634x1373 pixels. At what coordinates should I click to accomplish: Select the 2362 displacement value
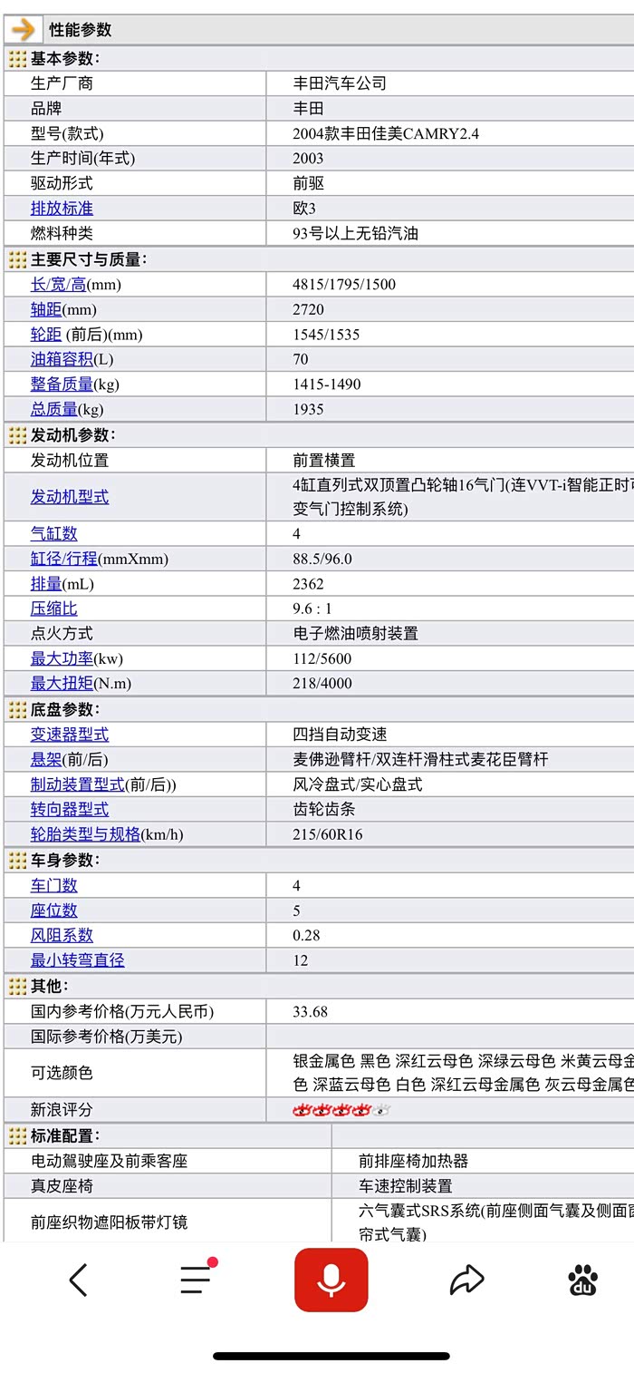pyautogui.click(x=308, y=584)
